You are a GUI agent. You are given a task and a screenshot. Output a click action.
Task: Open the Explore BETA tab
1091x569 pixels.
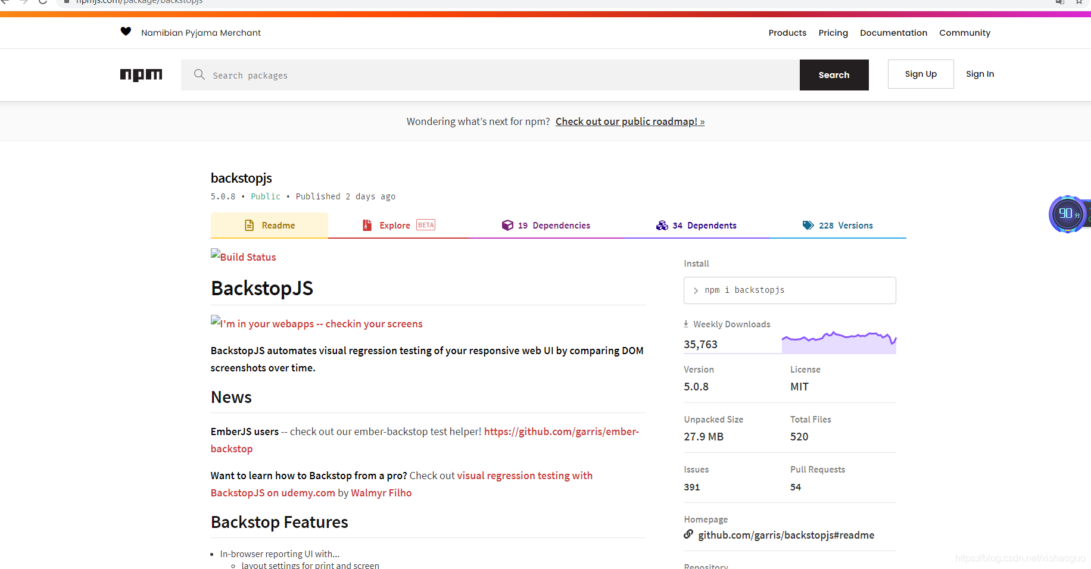399,225
